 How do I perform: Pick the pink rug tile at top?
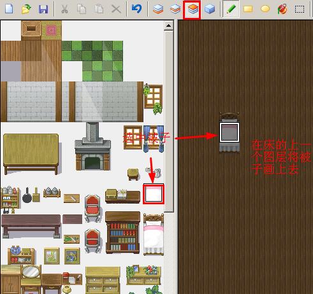51,31
